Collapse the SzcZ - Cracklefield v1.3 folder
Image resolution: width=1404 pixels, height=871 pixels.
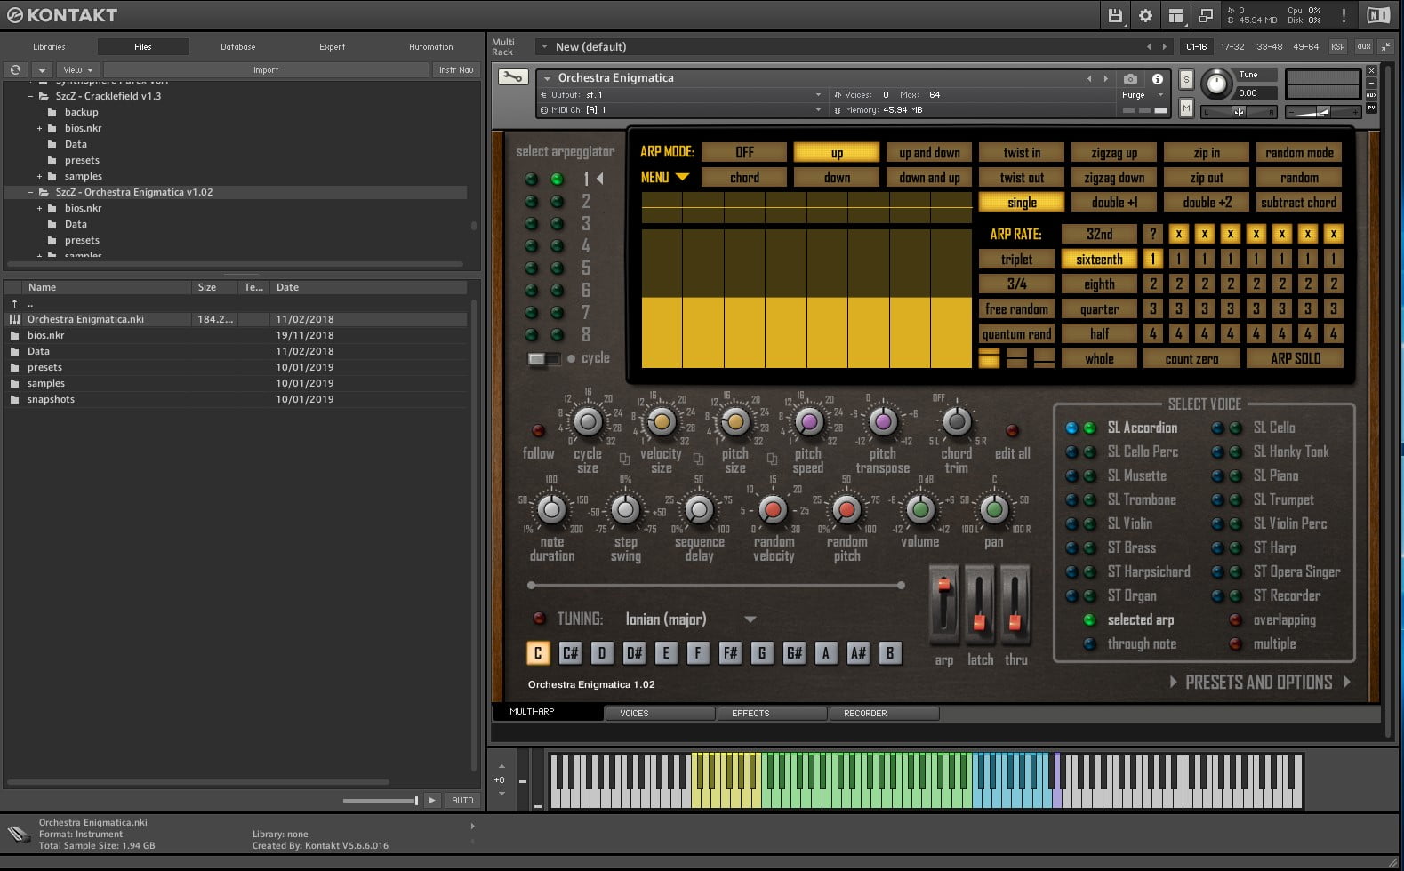(30, 96)
